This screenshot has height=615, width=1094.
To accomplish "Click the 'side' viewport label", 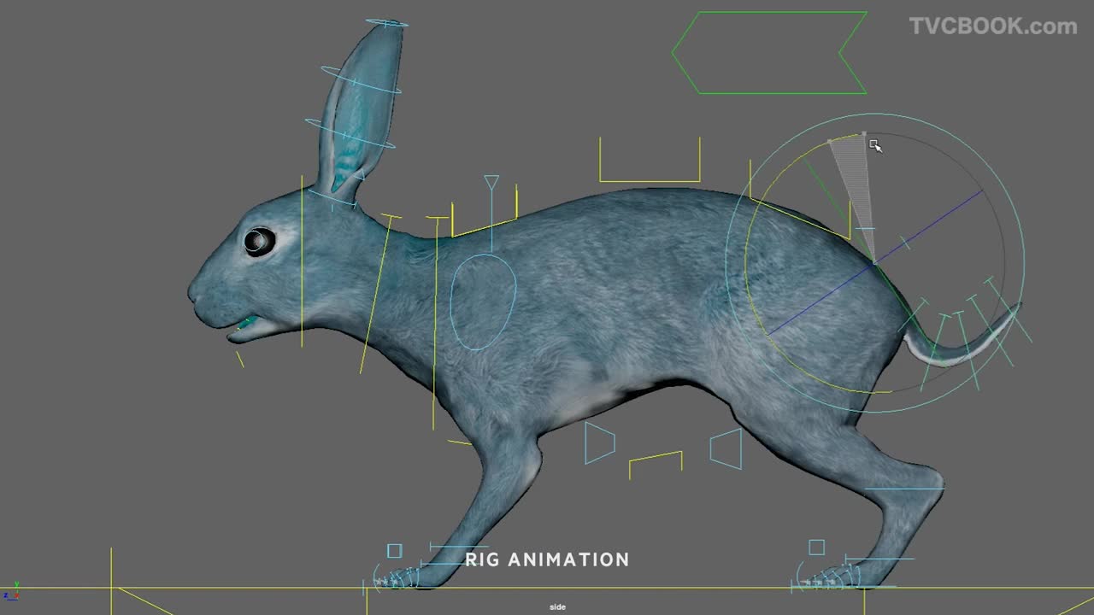I will coord(557,607).
